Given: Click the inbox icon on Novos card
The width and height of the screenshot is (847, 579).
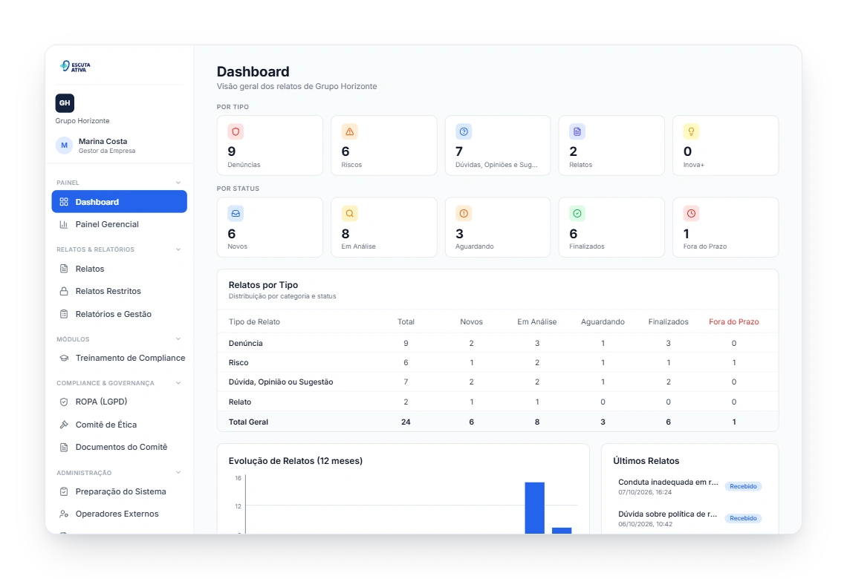Looking at the screenshot, I should (236, 214).
